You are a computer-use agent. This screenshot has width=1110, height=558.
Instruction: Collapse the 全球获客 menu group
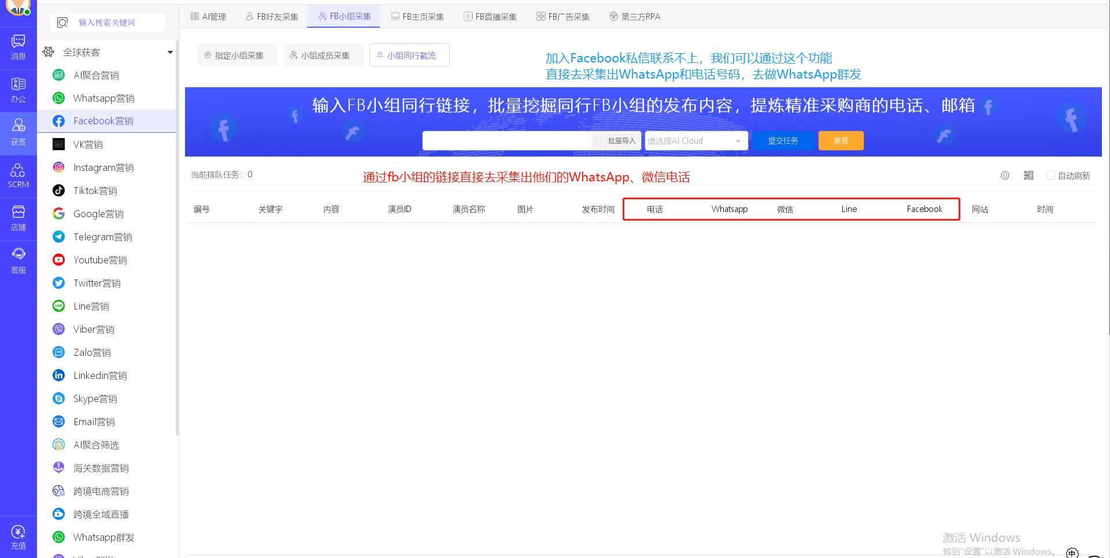click(x=170, y=52)
